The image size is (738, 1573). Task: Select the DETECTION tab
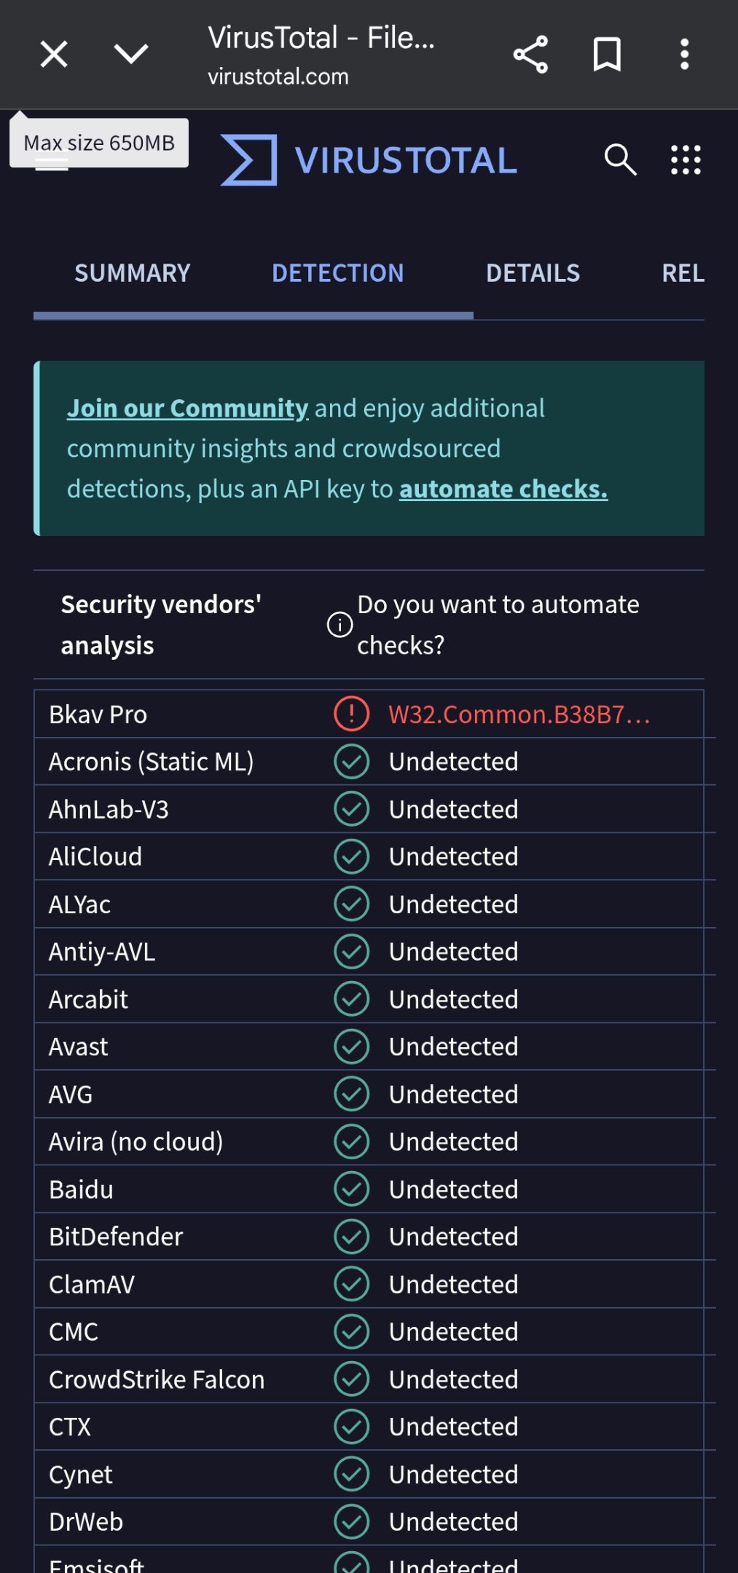(337, 273)
